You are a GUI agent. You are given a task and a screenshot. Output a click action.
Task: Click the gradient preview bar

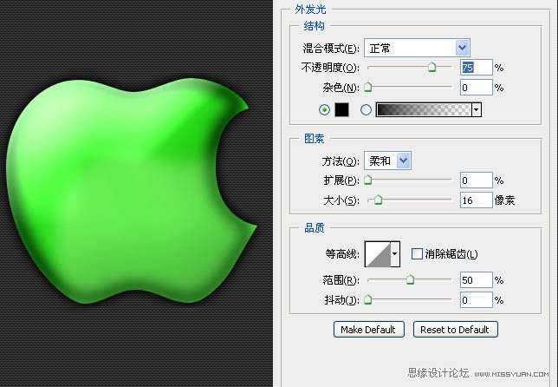coord(424,109)
